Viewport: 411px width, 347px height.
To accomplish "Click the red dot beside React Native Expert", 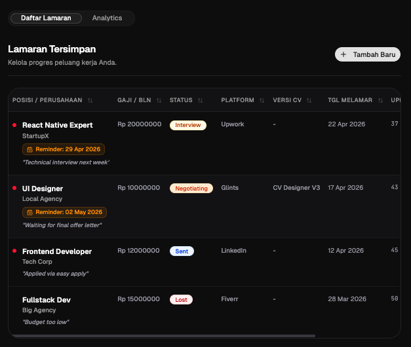I will pyautogui.click(x=14, y=125).
